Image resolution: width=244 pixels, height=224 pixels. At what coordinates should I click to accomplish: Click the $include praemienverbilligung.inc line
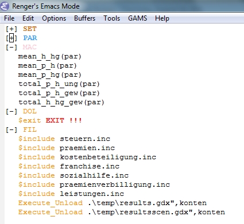click(x=94, y=184)
